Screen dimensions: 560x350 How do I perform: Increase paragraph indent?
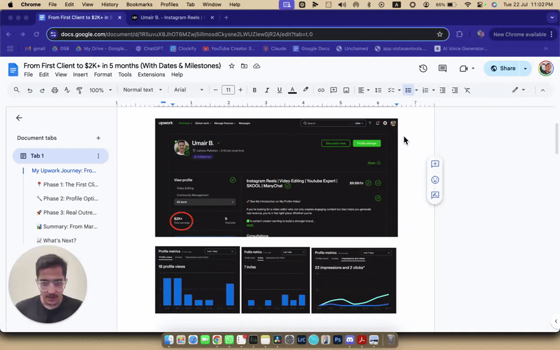454,90
